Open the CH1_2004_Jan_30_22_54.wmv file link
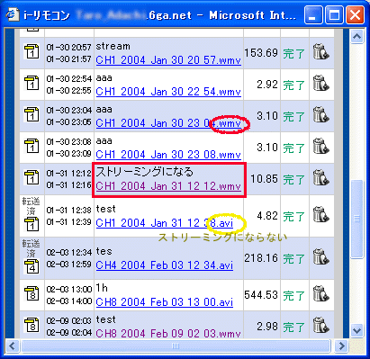The width and height of the screenshot is (370, 359). [168, 92]
